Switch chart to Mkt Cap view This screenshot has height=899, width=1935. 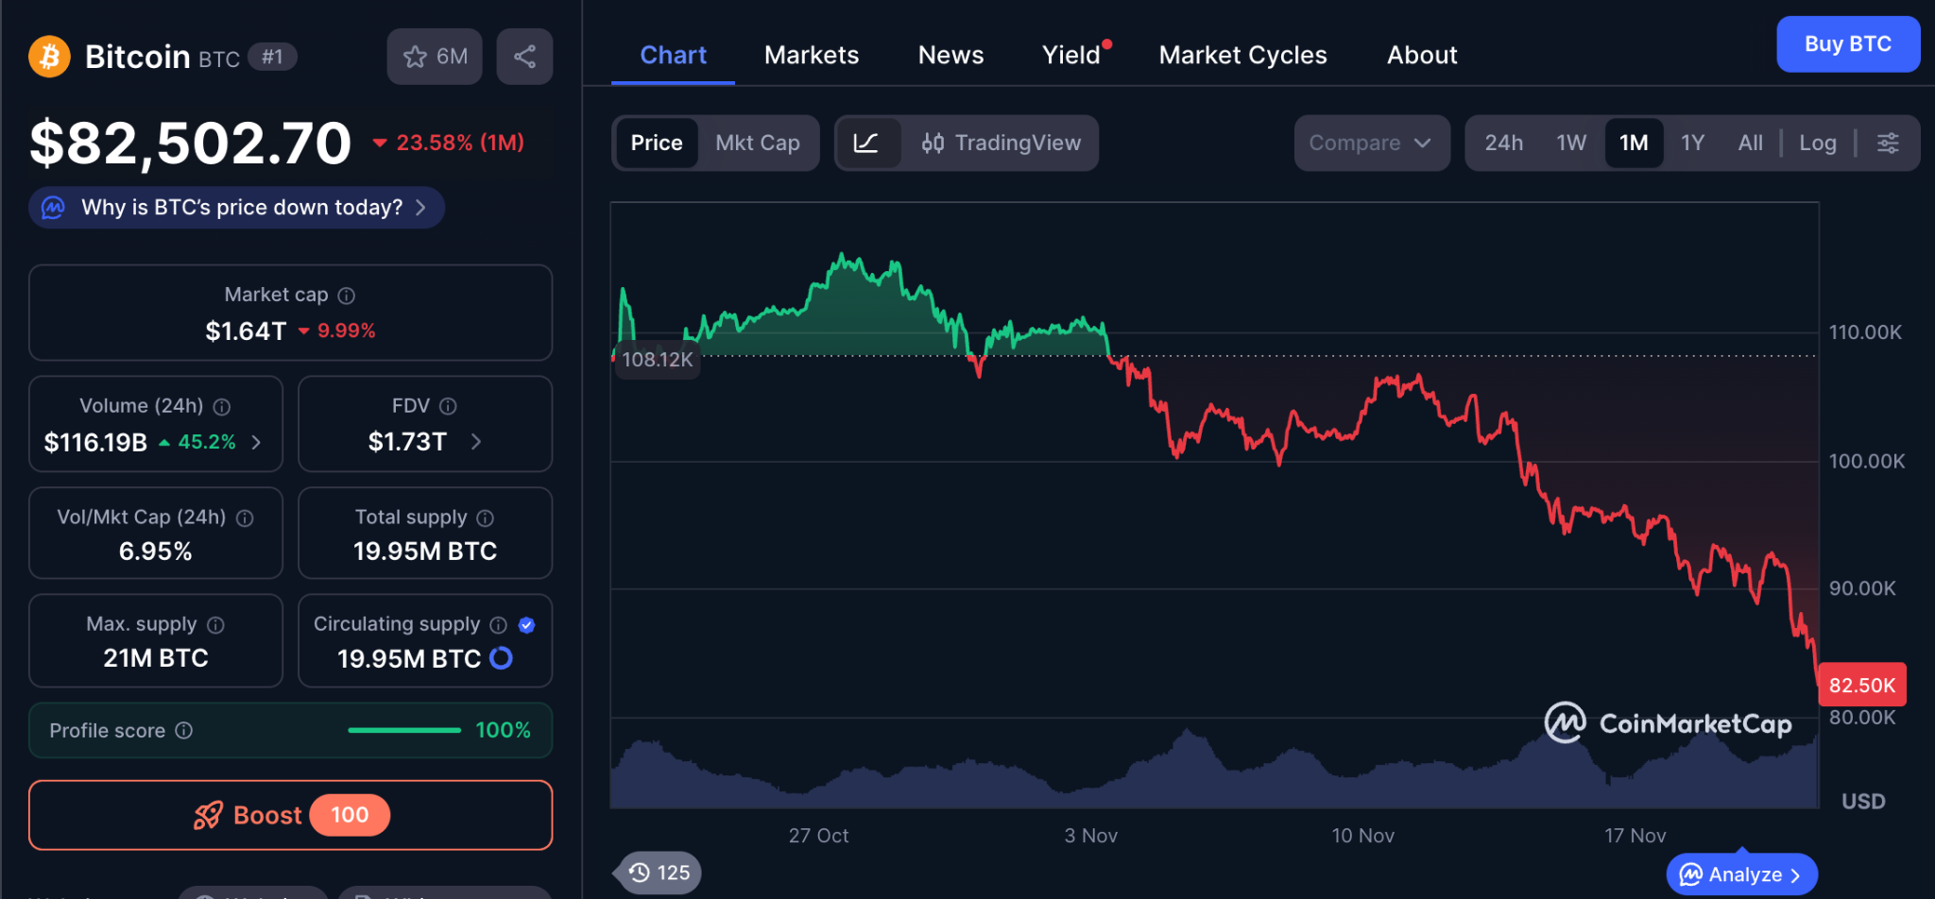757,143
